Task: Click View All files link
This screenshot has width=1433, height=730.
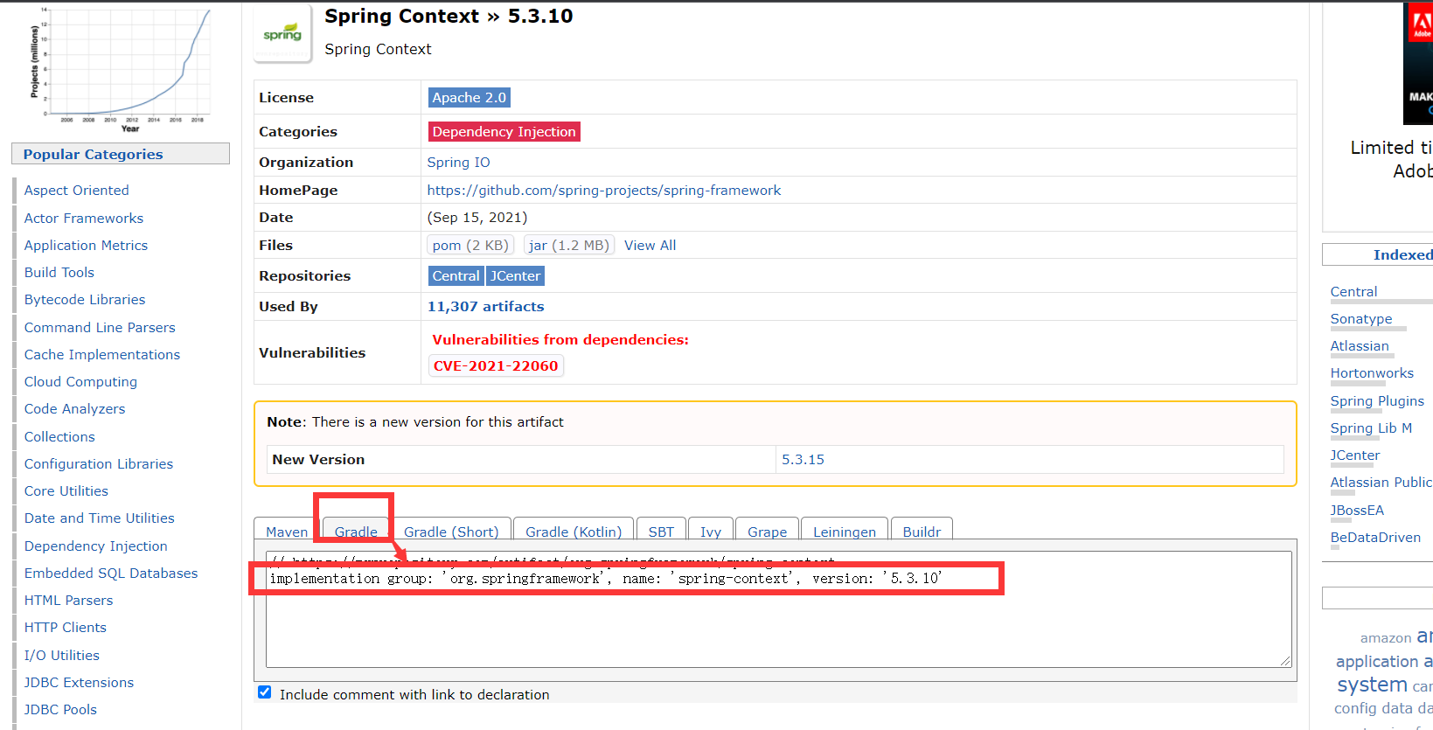Action: point(650,246)
